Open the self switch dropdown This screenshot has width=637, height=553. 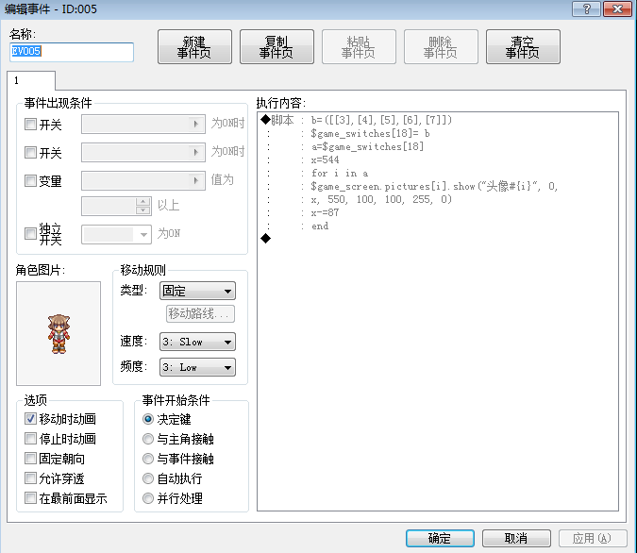pyautogui.click(x=143, y=234)
